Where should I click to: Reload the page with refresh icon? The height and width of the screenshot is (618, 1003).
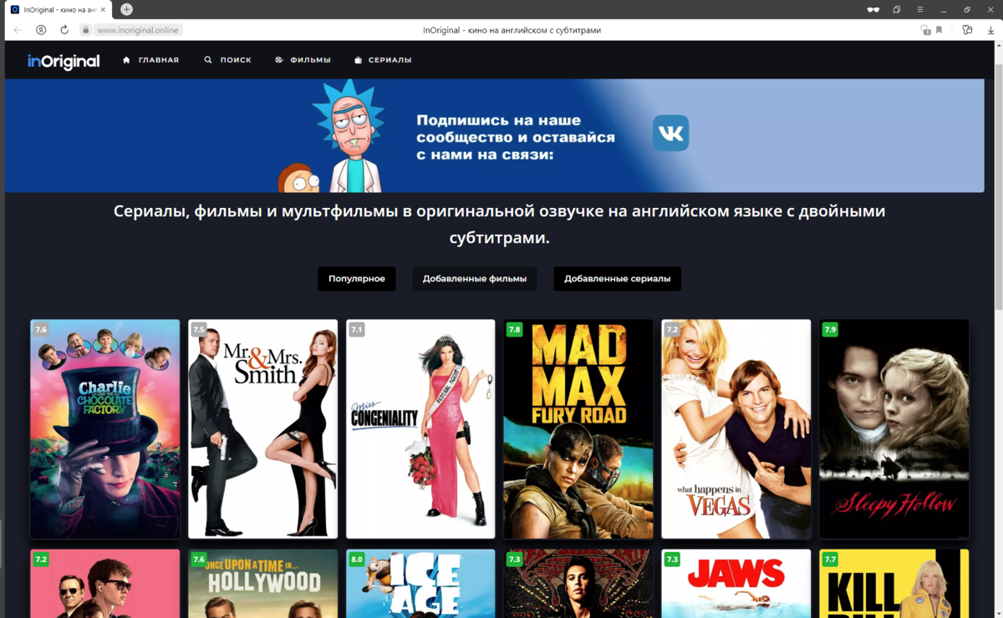click(x=64, y=30)
